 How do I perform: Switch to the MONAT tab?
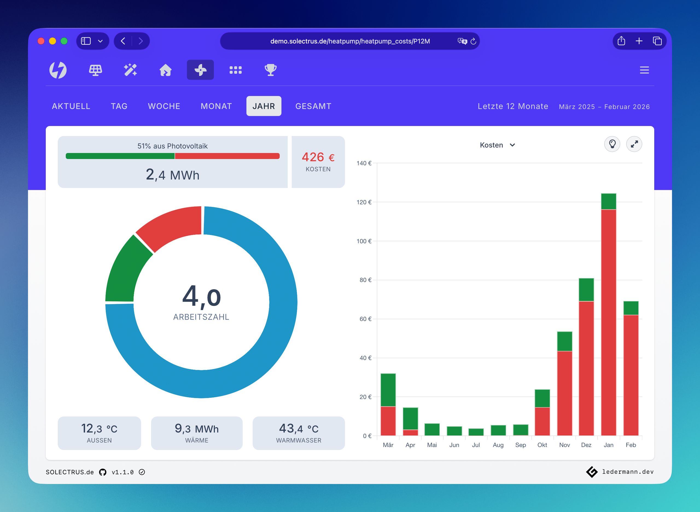pos(216,106)
